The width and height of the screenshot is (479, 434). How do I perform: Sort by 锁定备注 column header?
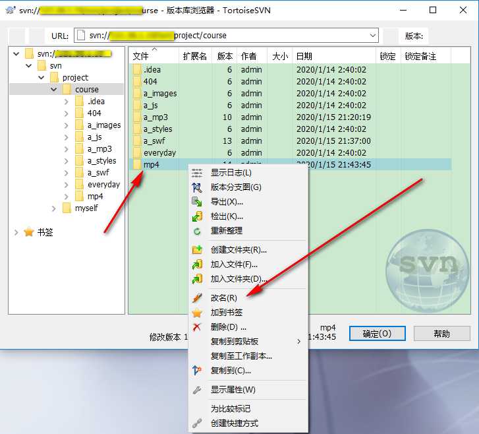pos(425,56)
